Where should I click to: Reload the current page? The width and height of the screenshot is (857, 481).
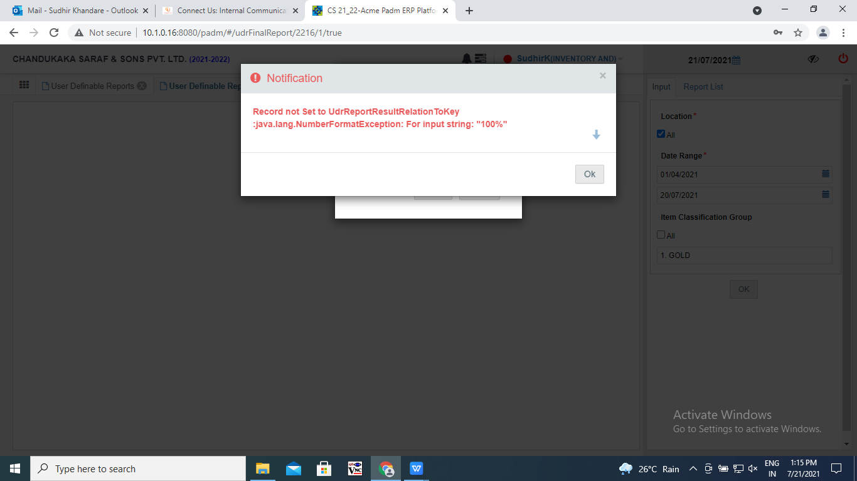coord(54,33)
